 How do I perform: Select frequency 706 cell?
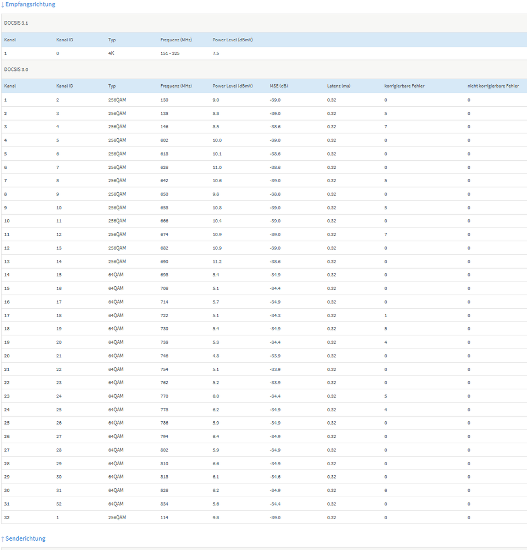[x=164, y=288]
